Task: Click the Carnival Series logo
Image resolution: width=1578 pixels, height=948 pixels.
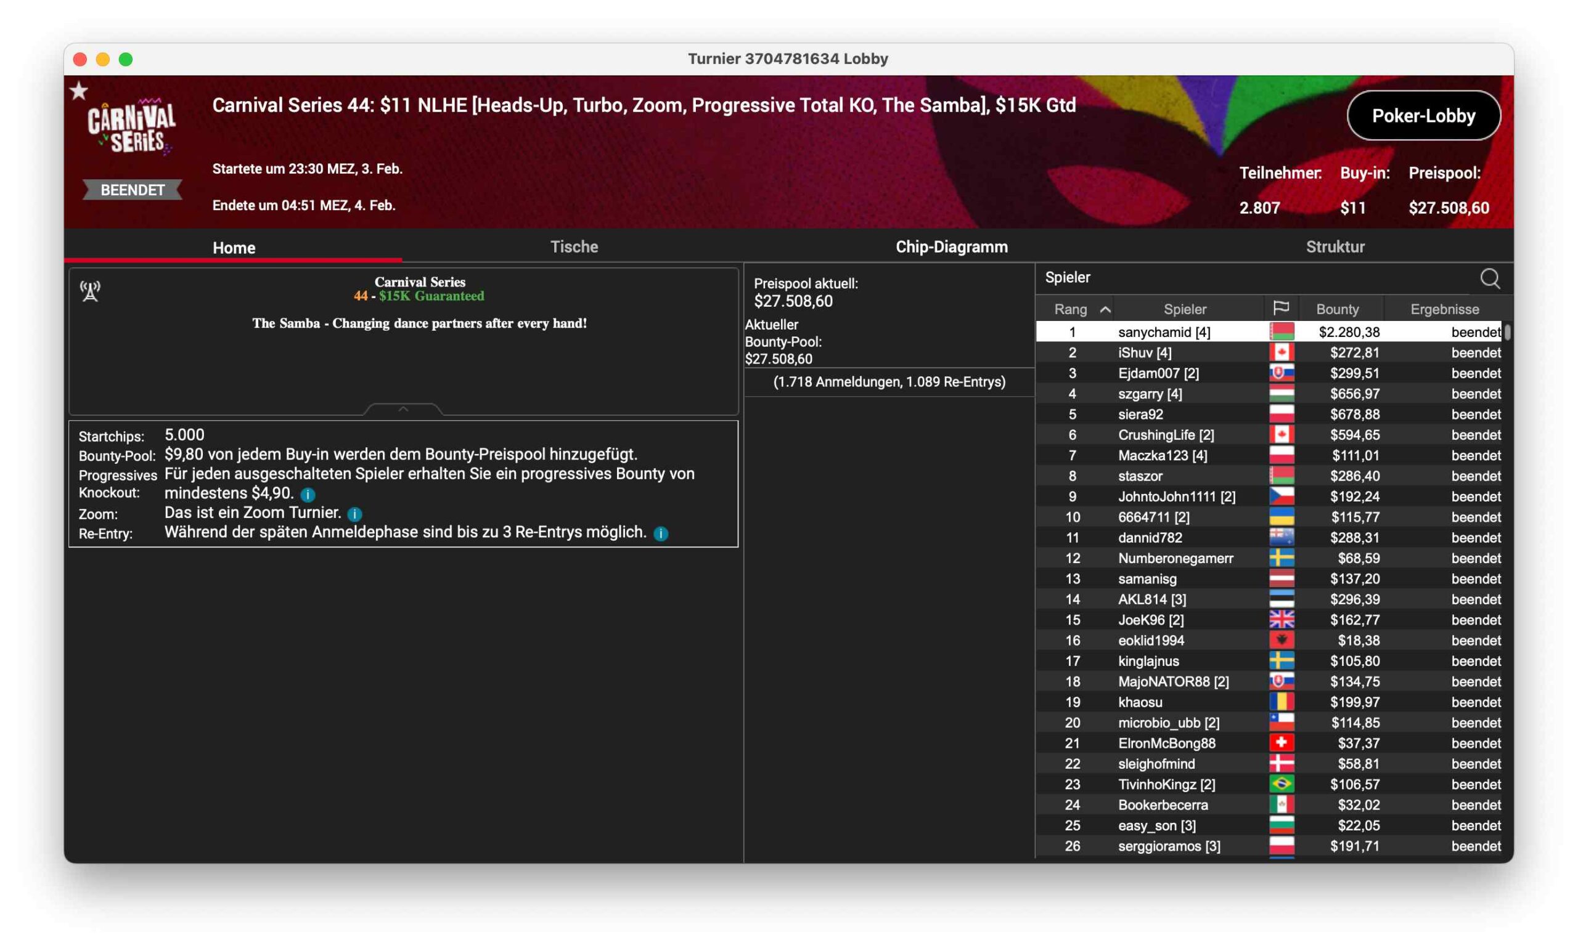Action: [132, 126]
